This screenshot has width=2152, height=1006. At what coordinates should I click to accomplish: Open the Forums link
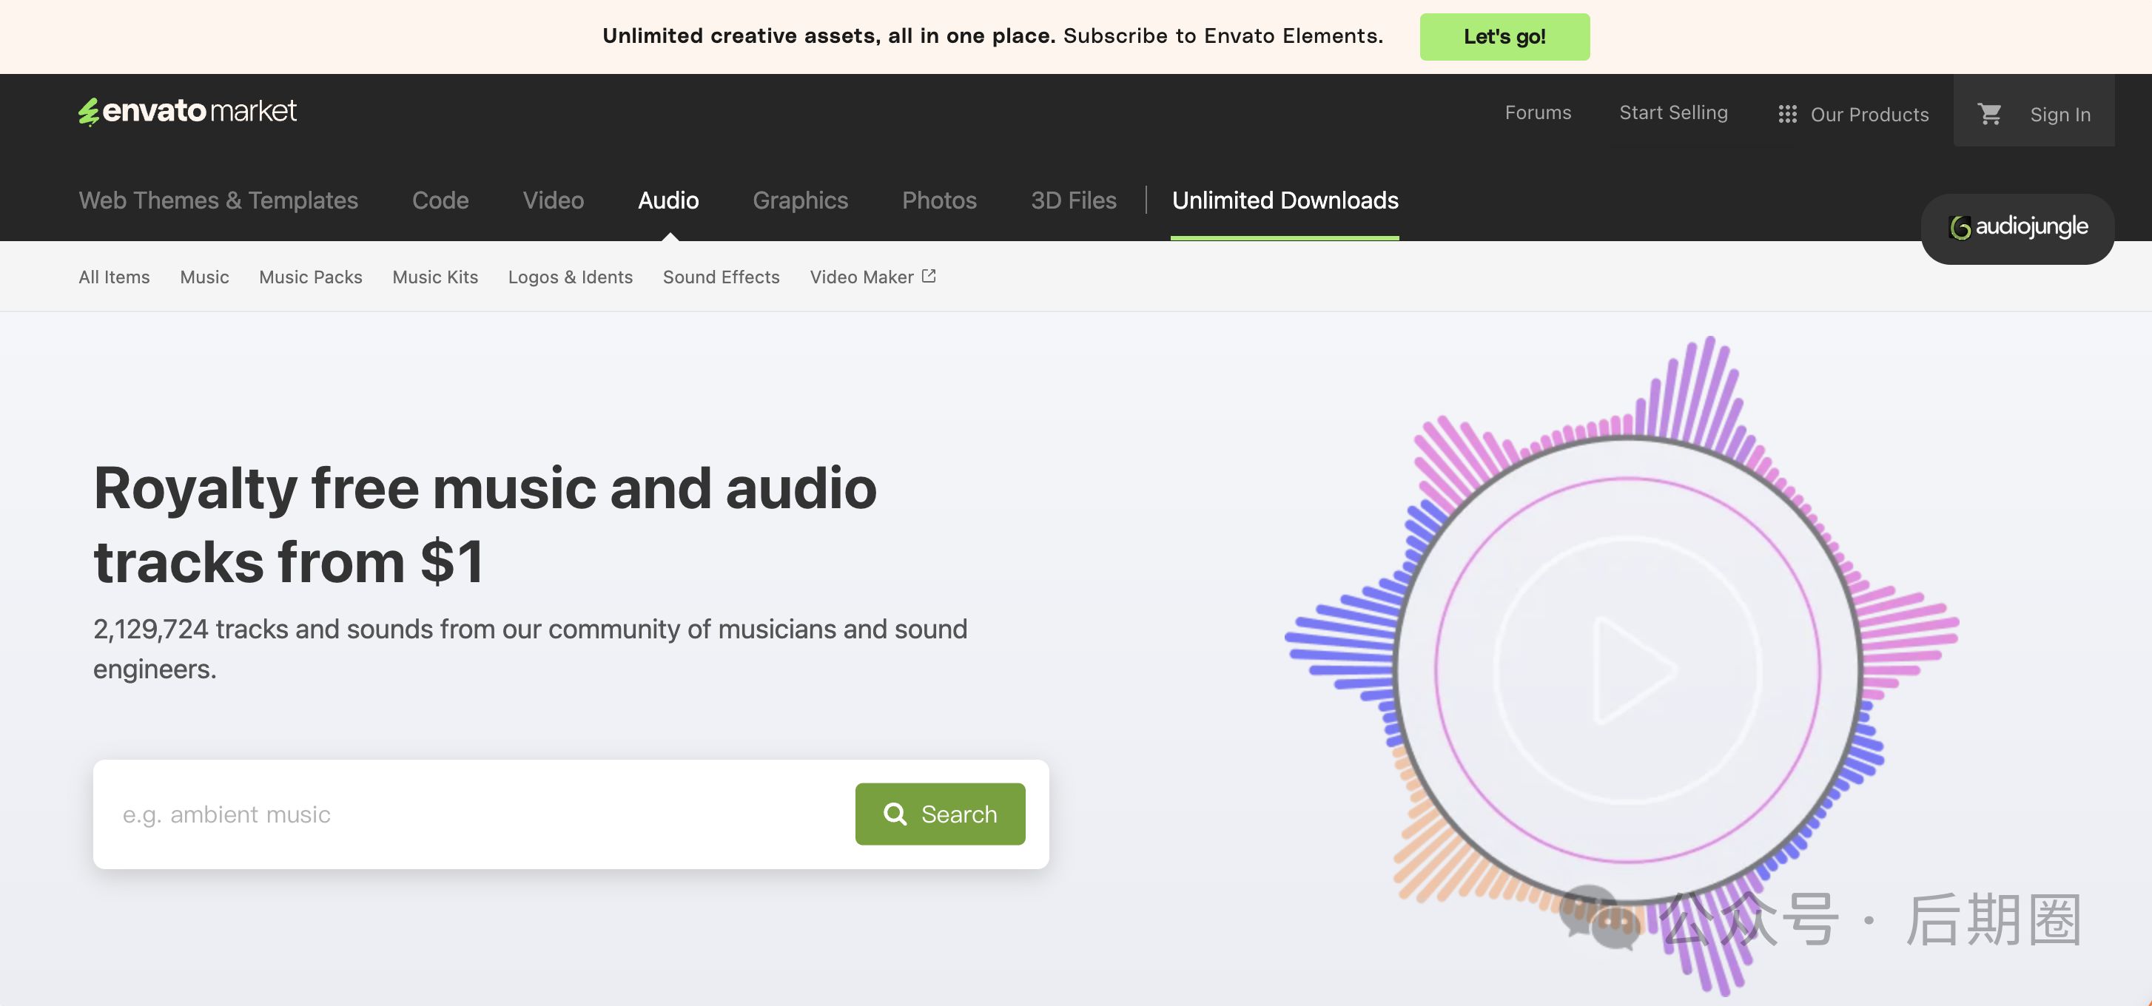pos(1538,112)
